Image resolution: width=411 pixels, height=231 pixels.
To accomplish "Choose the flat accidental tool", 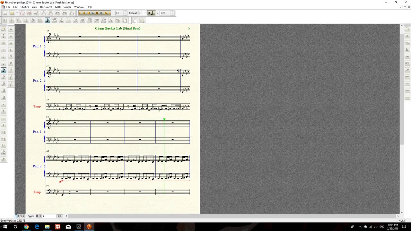I will pyautogui.click(x=4, y=119).
